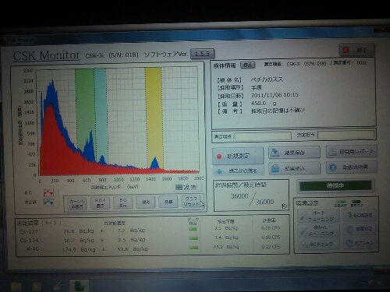Open the instruction manual help button
This screenshot has height=292, width=390.
(x=352, y=167)
